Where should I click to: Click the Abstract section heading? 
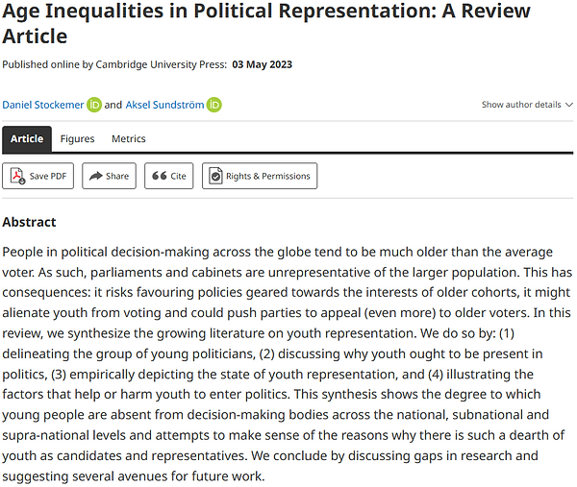[x=29, y=222]
